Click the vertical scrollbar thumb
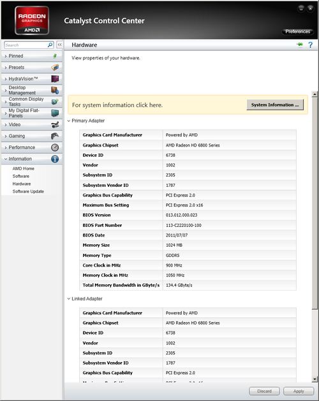Image resolution: width=319 pixels, height=401 pixels. click(315, 203)
